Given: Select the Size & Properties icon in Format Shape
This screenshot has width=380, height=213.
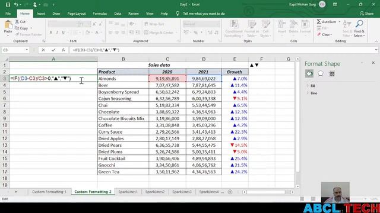Looking at the screenshot, I should coord(332,73).
